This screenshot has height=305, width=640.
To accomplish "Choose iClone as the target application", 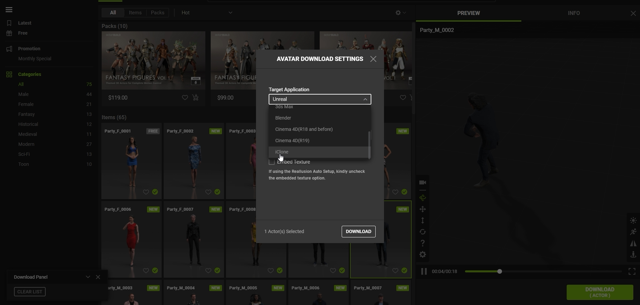I will pos(319,152).
